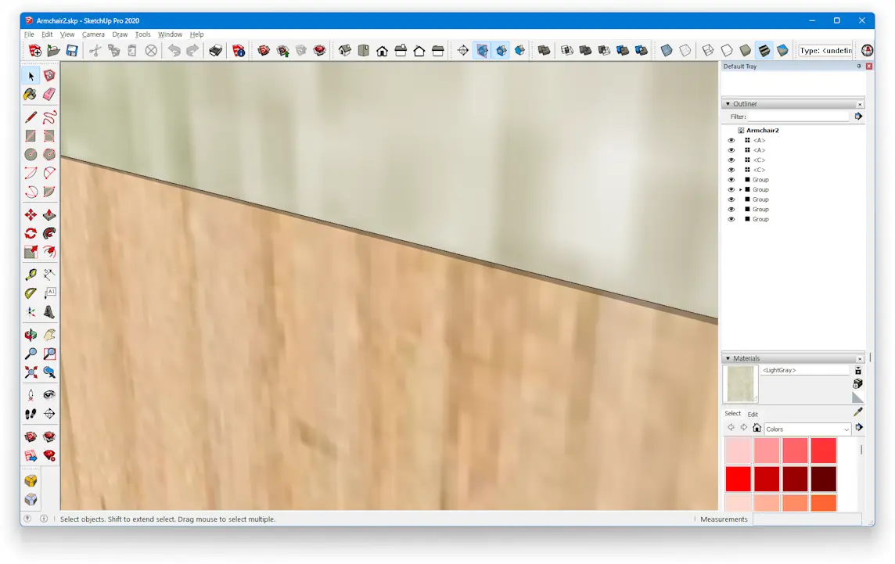
Task: Open the Colors library dropdown
Action: pyautogui.click(x=807, y=429)
